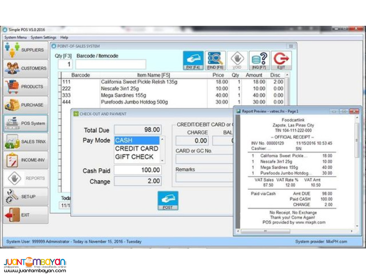Click the Total Due field
Image resolution: width=366 pixels, height=275 pixels.
[x=138, y=130]
